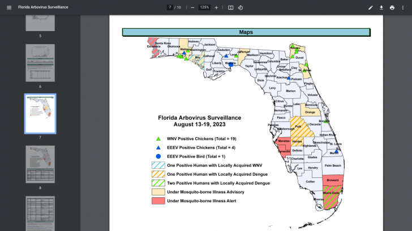
Task: Open the thumbnail below page 8
Action: (40, 213)
